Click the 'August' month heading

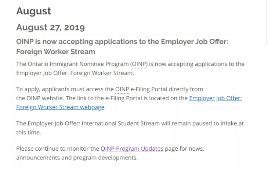tap(34, 11)
